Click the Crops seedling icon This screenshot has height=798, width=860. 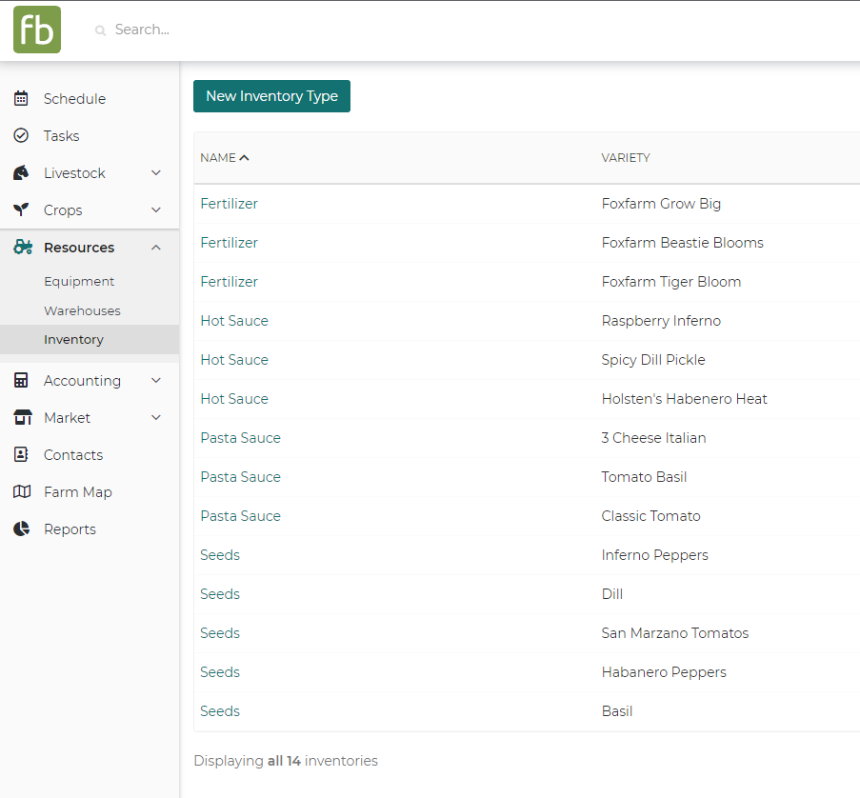tap(21, 210)
